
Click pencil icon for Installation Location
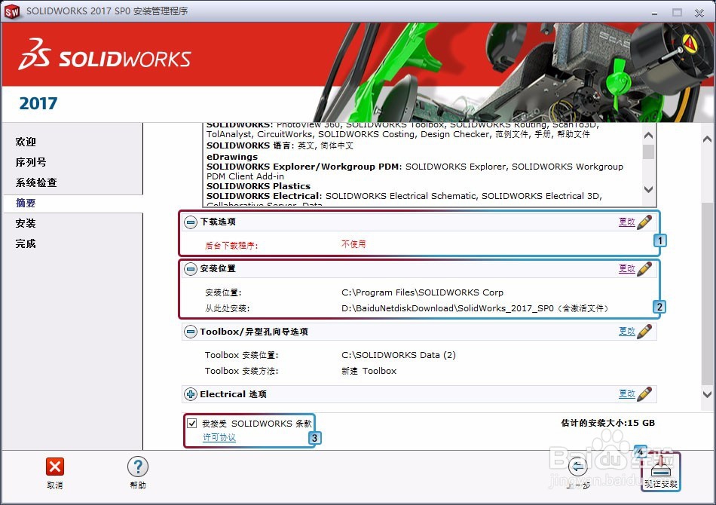click(x=644, y=268)
